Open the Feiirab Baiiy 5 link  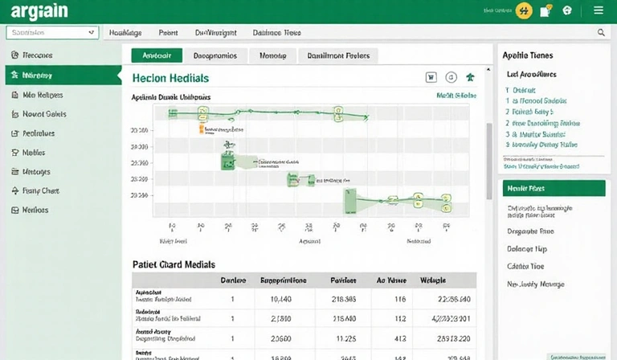coord(533,112)
